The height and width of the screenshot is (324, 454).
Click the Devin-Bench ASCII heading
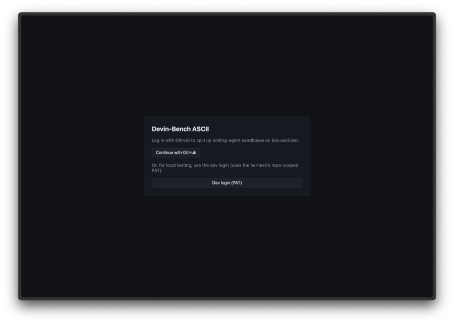click(x=181, y=129)
